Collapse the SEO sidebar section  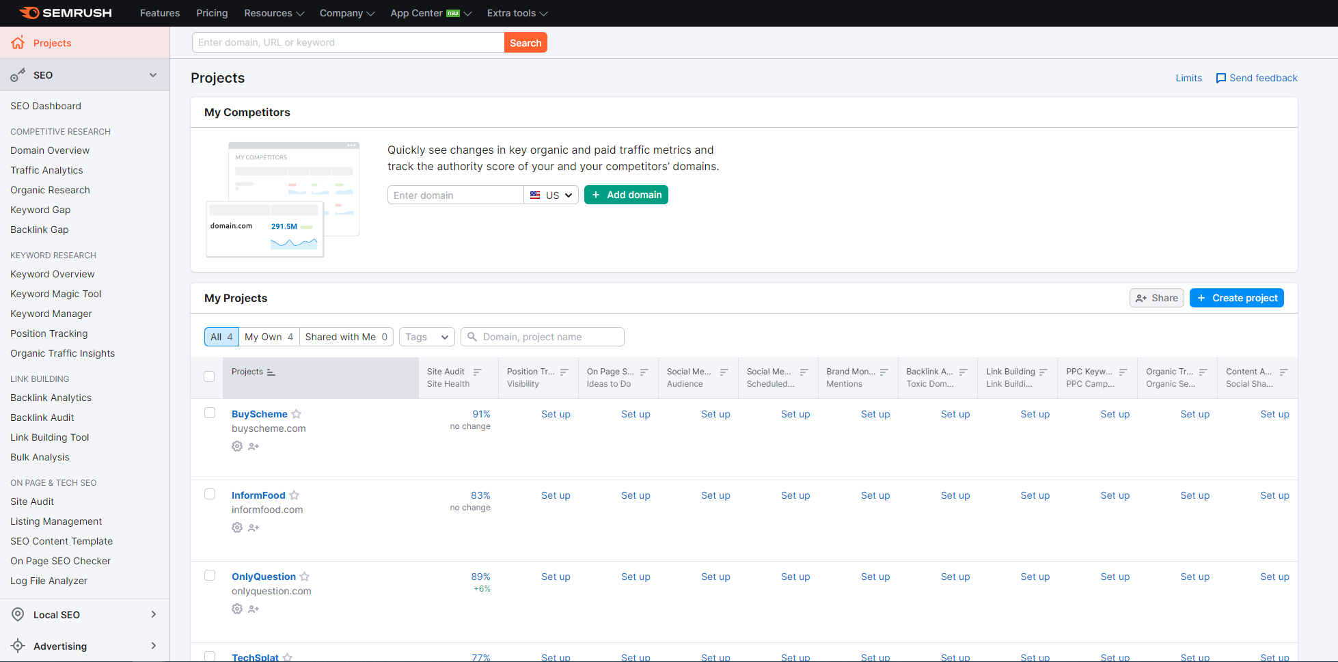[x=153, y=75]
